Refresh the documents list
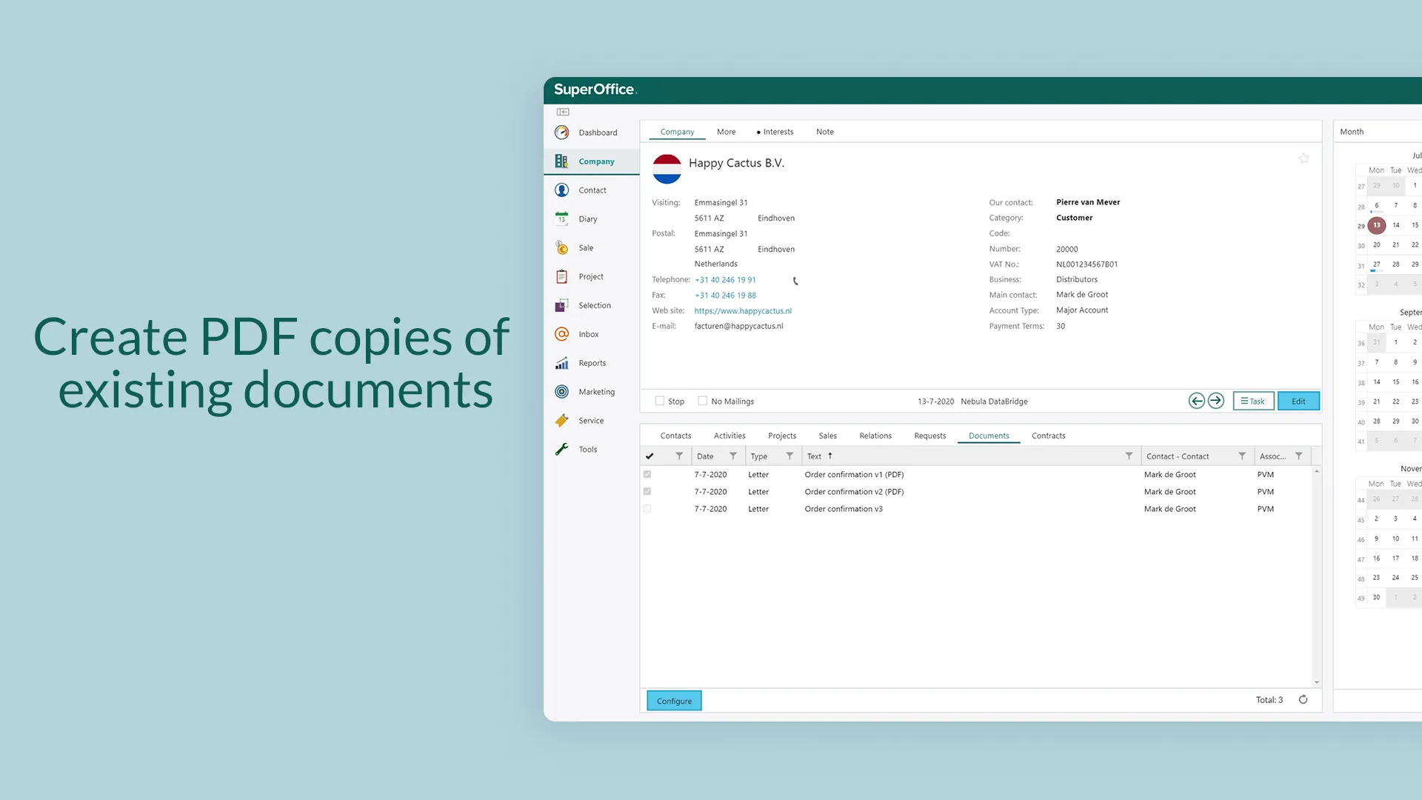 1303,699
